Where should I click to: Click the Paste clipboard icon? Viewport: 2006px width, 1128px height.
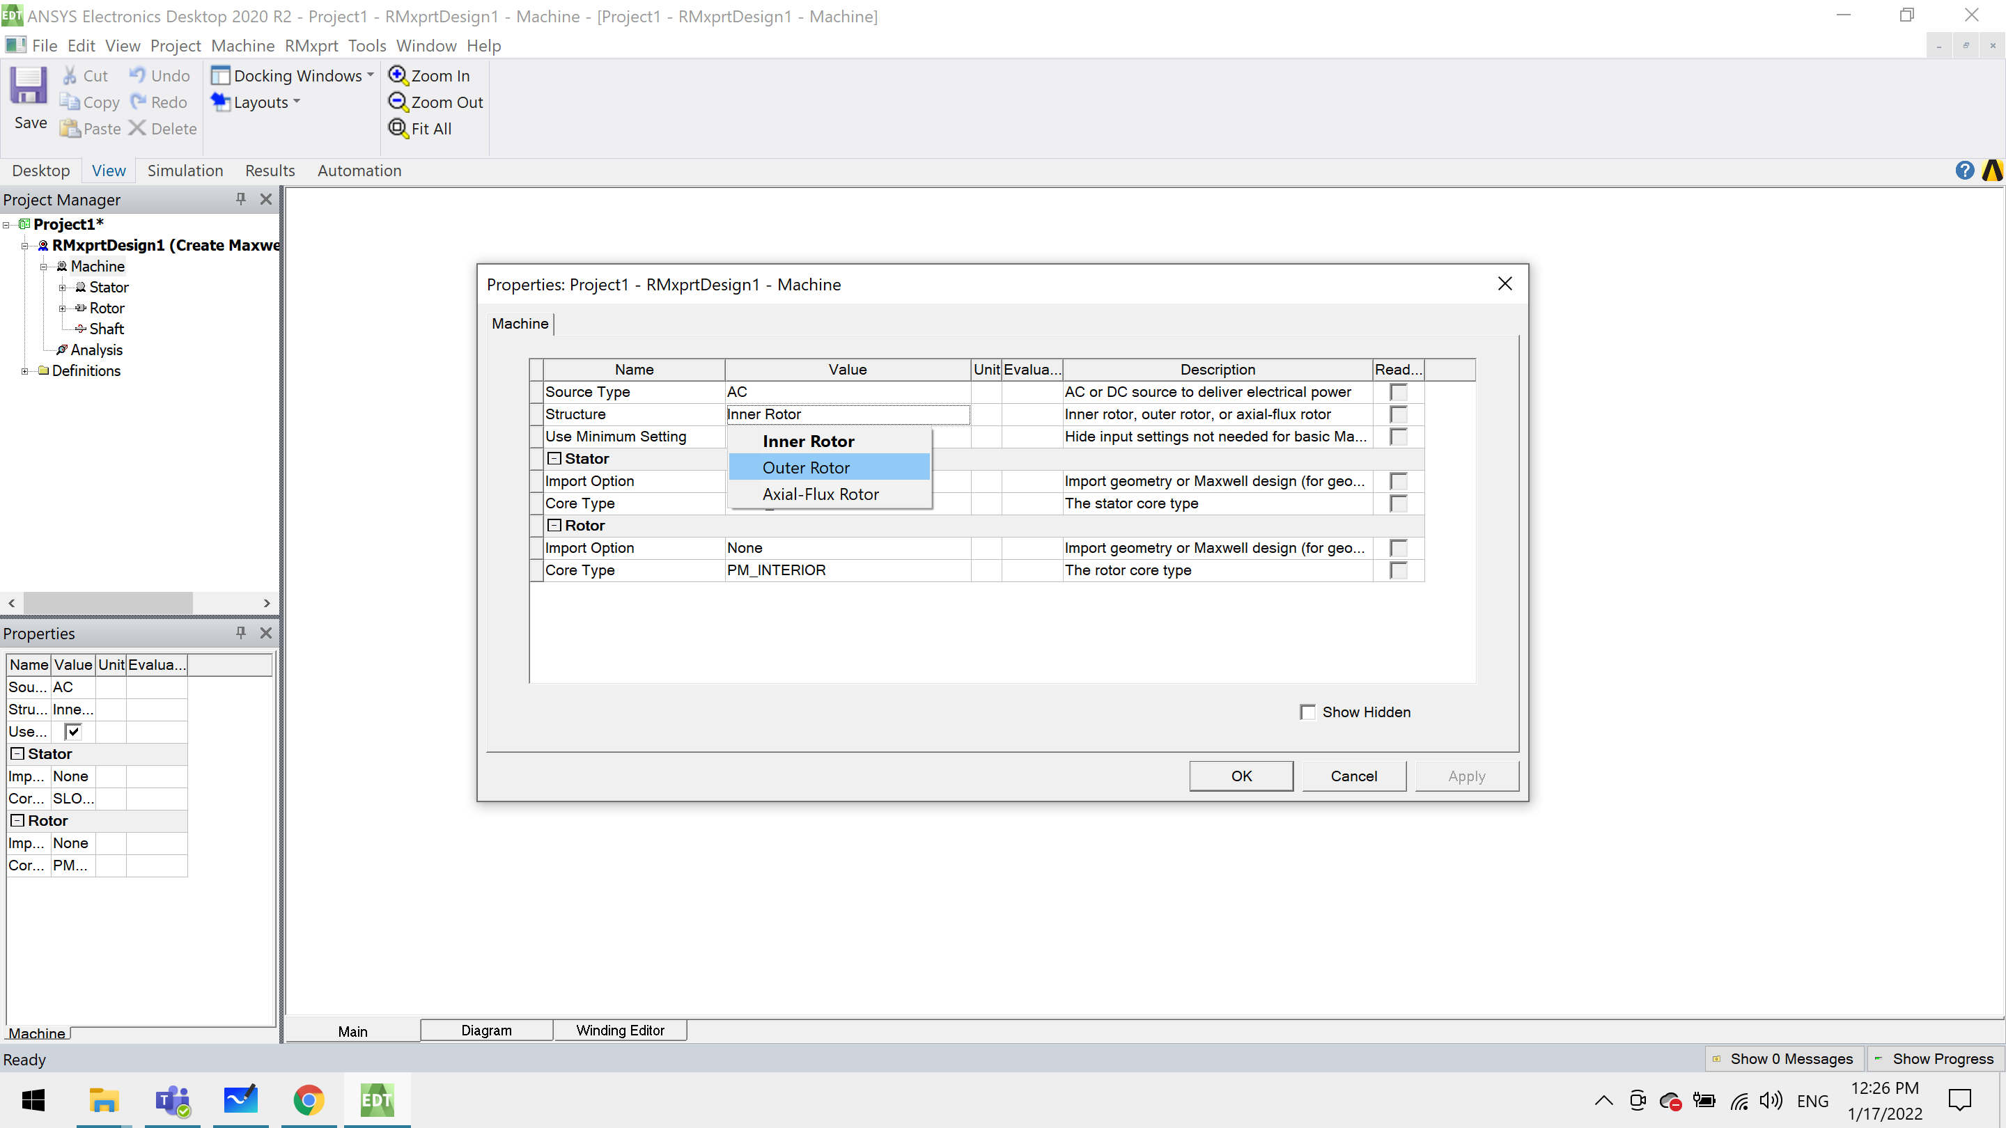pos(70,128)
